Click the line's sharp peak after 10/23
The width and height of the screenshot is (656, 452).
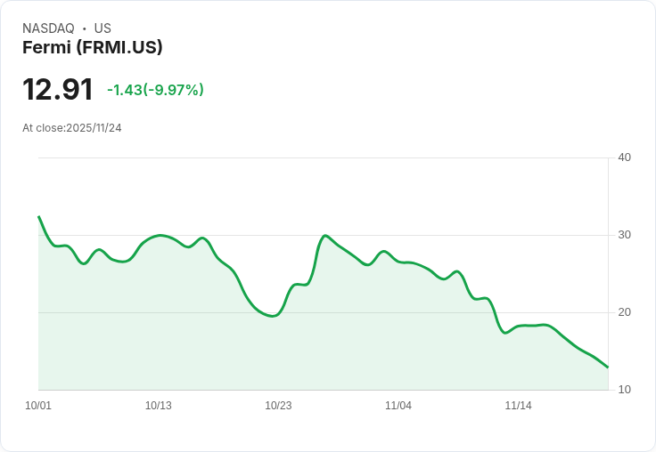point(326,235)
